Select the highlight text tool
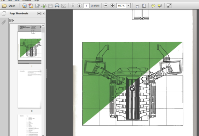The height and width of the screenshot is (136, 199). (x=160, y=6)
